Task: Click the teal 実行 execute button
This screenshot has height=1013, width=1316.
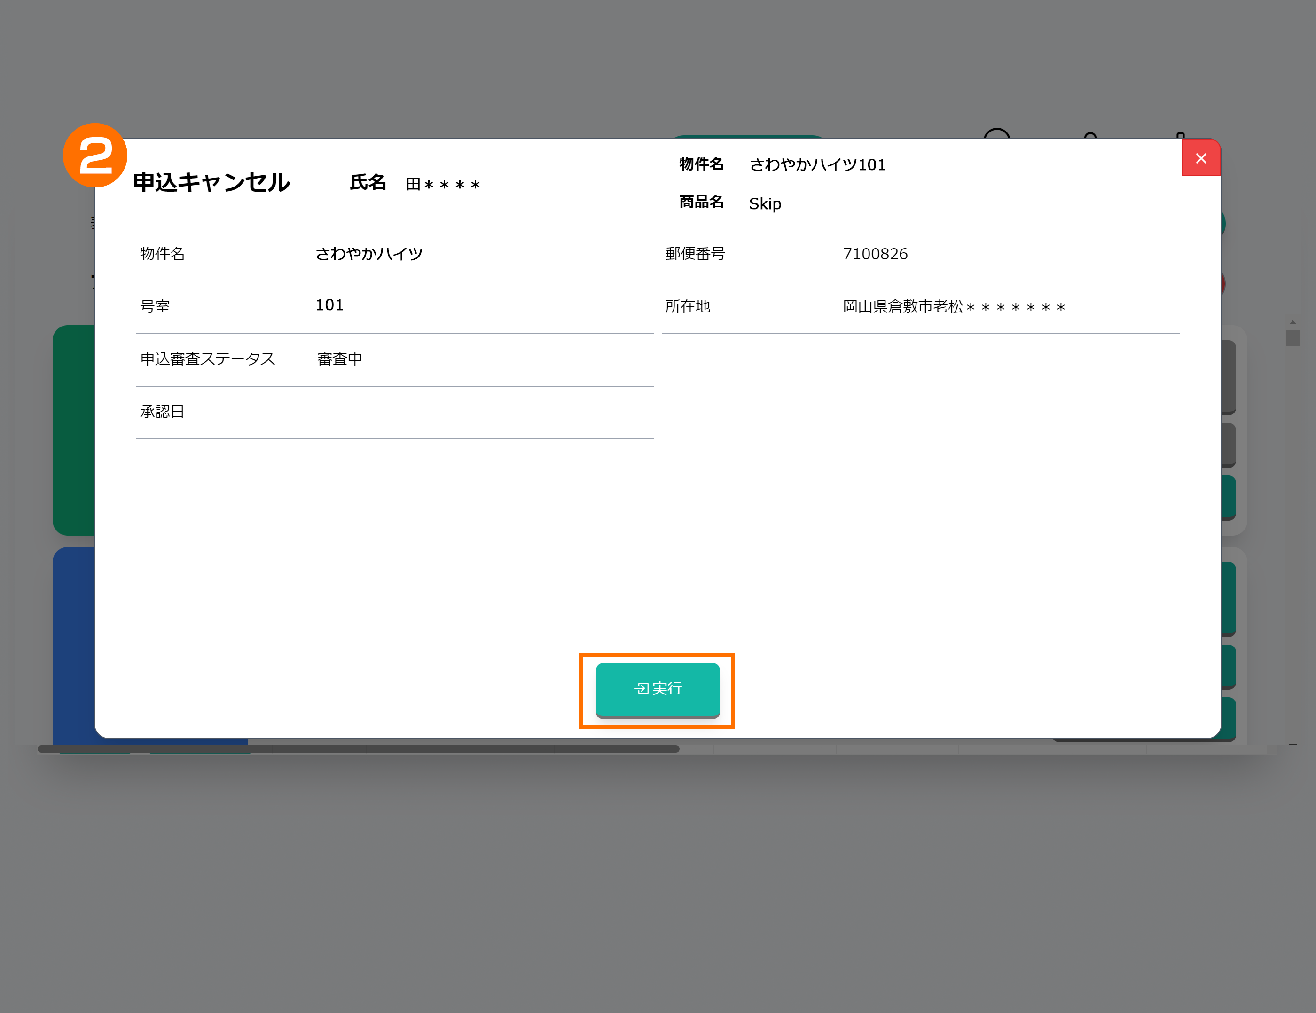Action: pyautogui.click(x=658, y=689)
